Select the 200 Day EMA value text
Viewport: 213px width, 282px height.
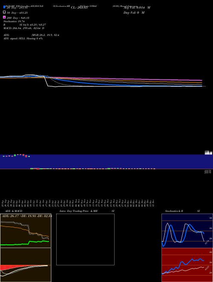tap(18, 18)
